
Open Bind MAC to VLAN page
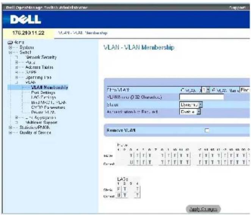click(49, 102)
